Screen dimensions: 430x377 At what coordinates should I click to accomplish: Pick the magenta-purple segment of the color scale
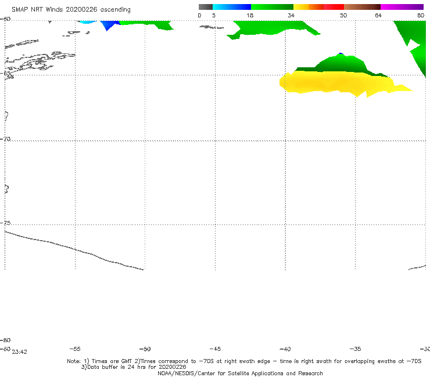coord(402,7)
